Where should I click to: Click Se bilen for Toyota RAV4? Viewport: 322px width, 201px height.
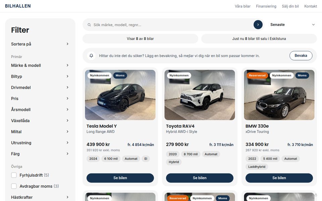tap(200, 178)
